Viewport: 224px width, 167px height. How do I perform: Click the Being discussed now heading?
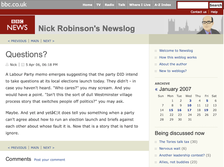tap(180, 133)
